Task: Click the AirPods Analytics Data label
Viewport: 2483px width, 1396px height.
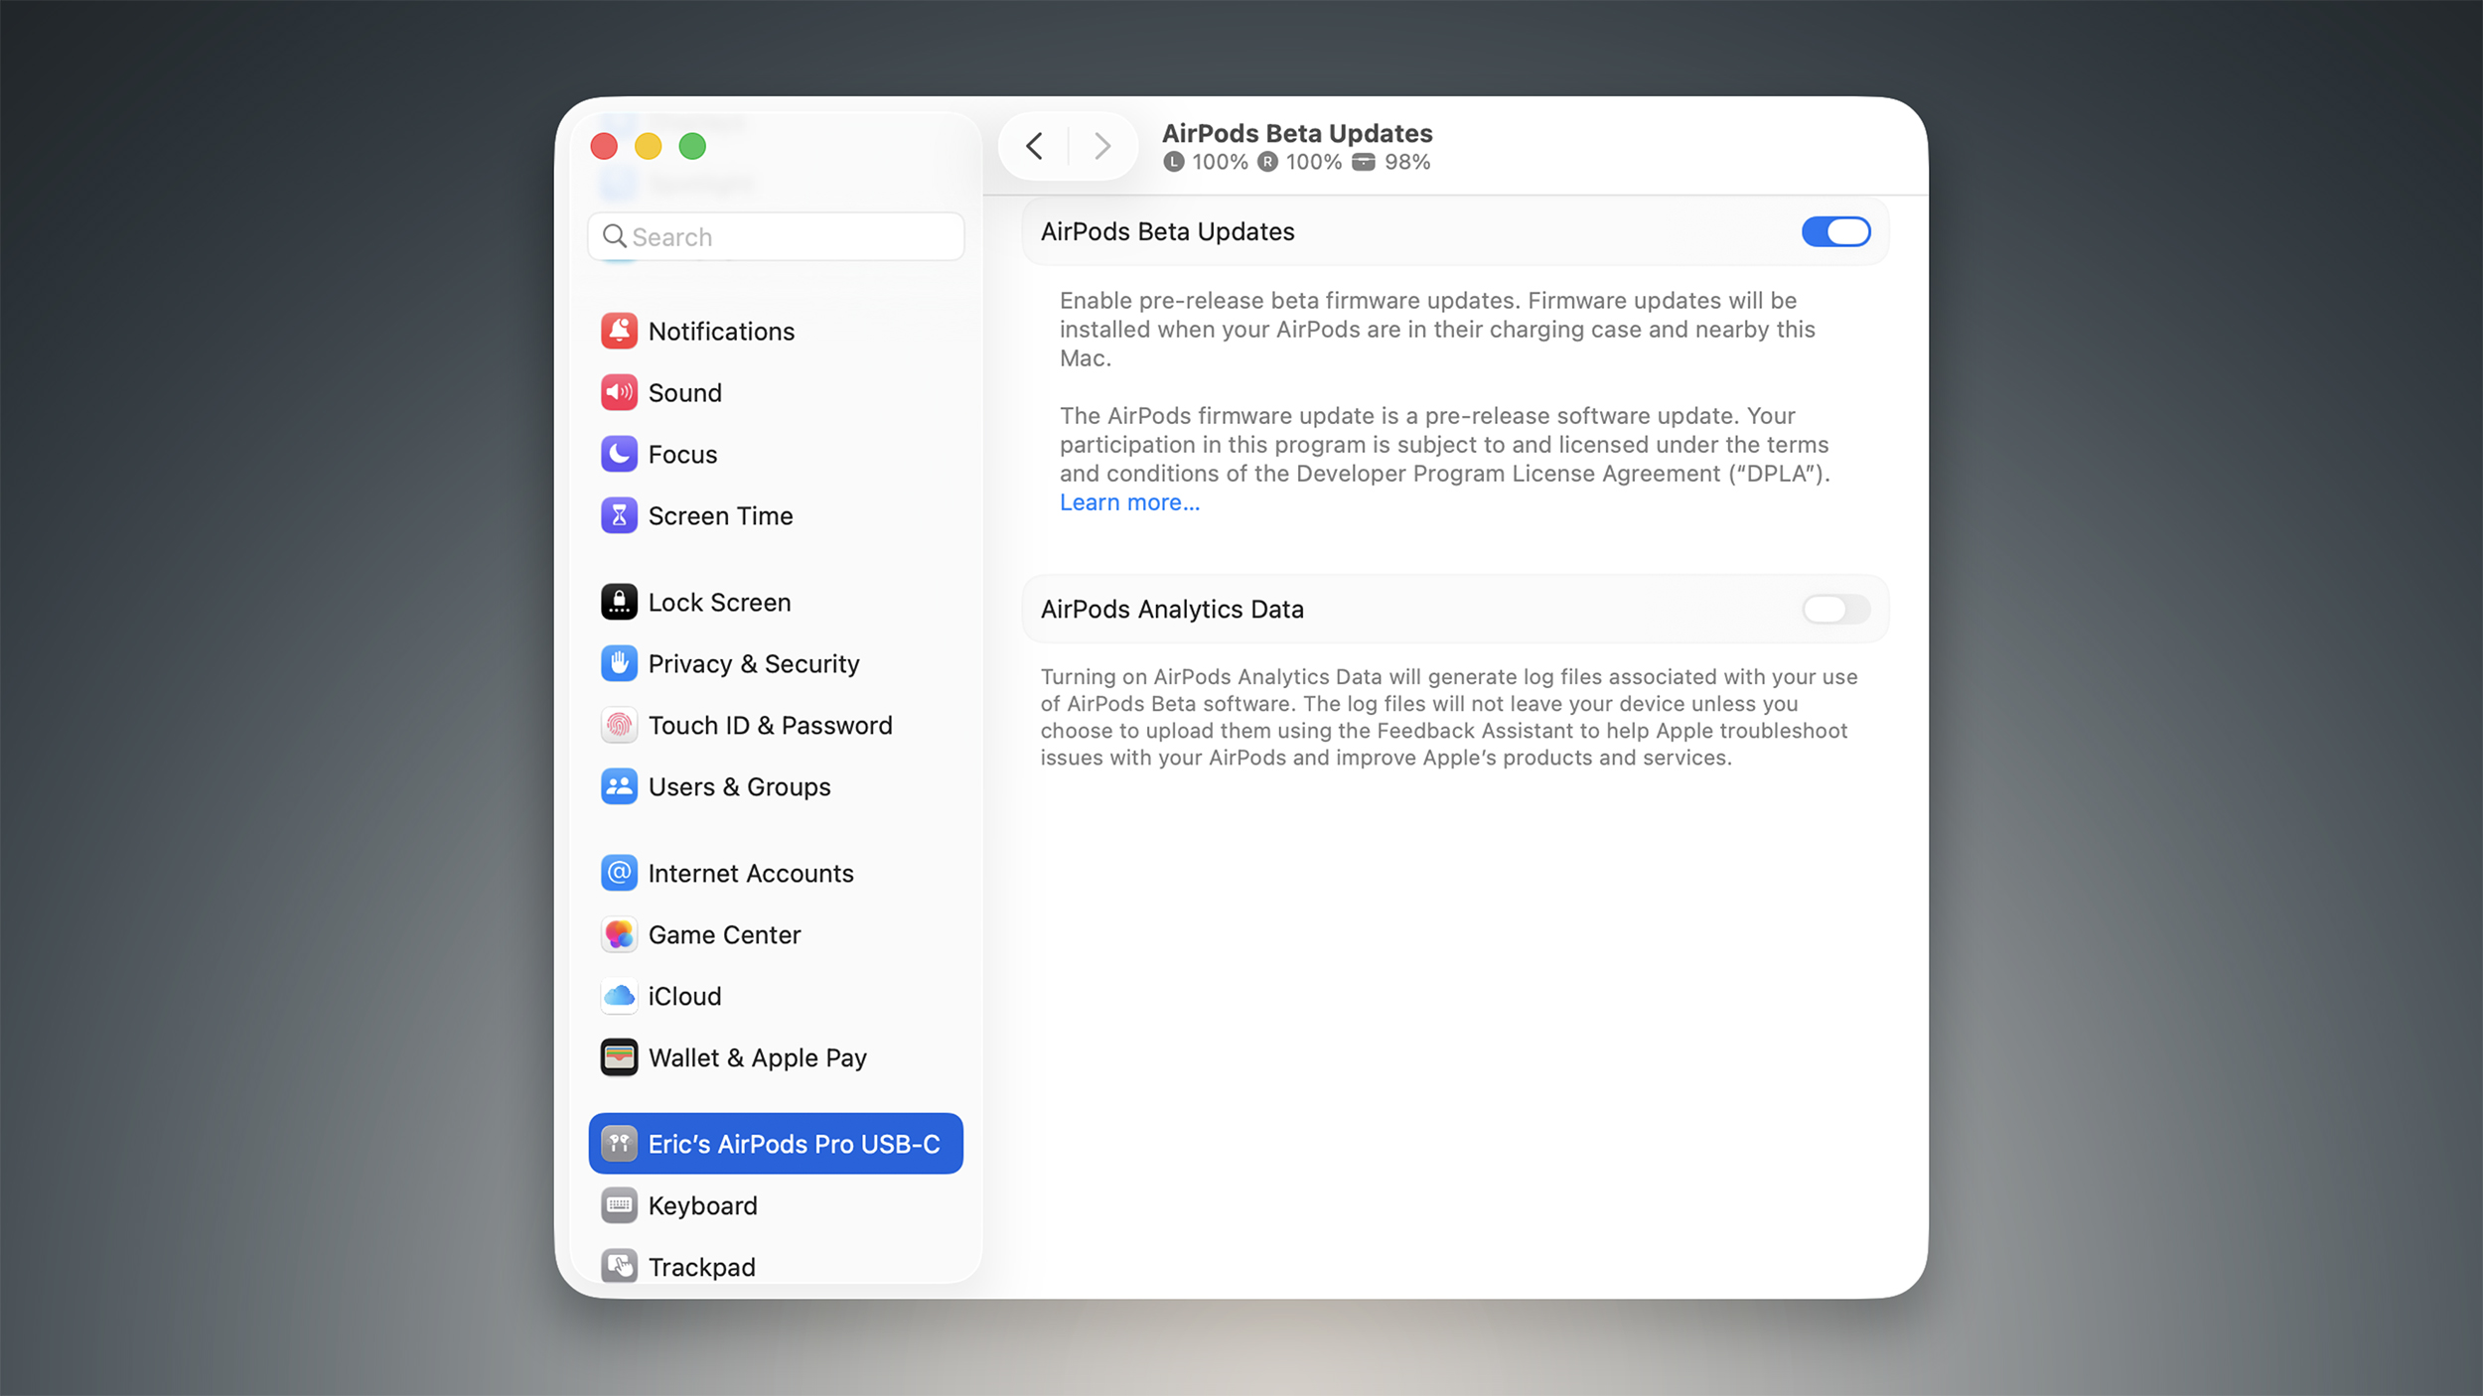Action: coord(1172,609)
